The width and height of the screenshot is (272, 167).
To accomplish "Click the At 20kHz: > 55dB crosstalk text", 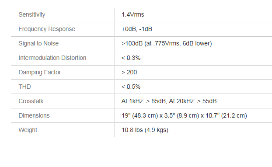I will tap(193, 101).
